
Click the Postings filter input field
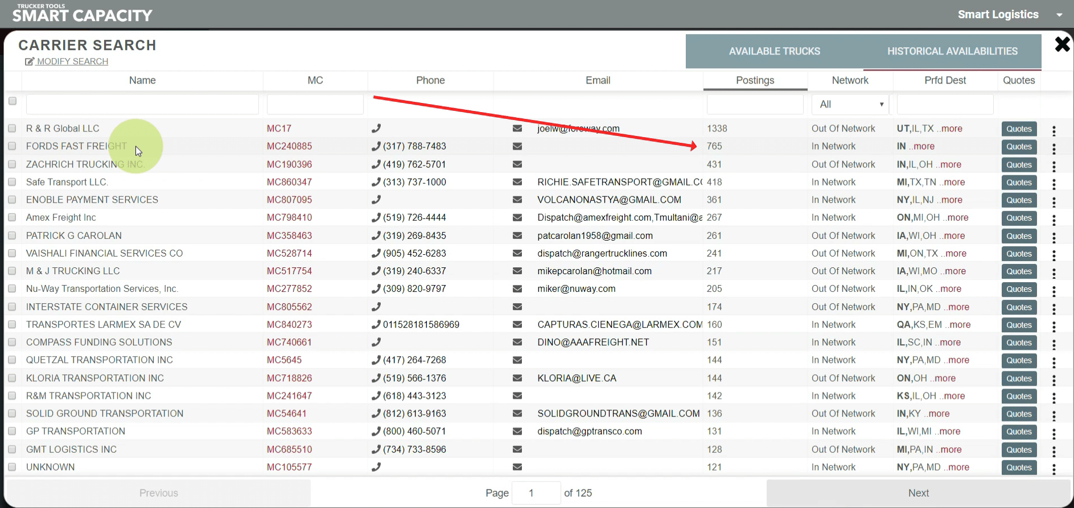(x=755, y=105)
